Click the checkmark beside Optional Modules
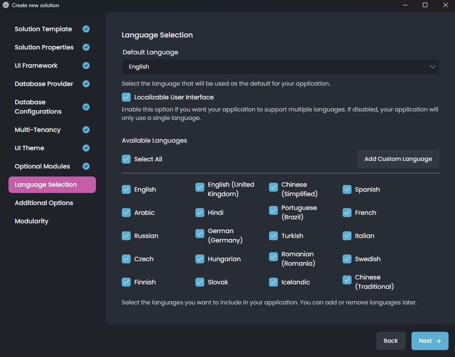This screenshot has width=455, height=357. tap(86, 166)
